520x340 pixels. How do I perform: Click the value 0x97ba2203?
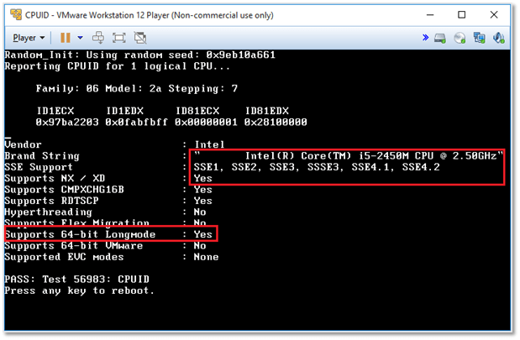tap(67, 123)
